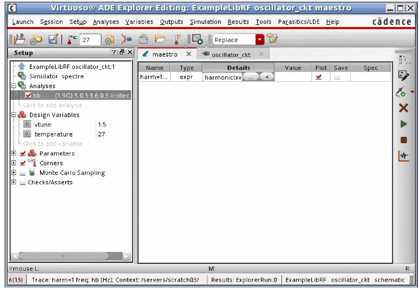Expand the Checks/Asserts tree node

pyautogui.click(x=13, y=182)
